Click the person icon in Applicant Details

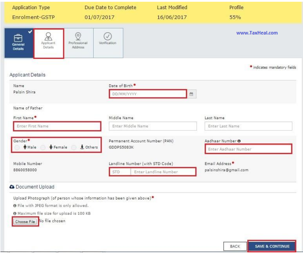tap(48, 36)
